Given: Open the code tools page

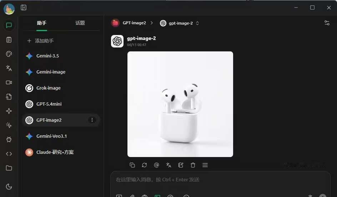Looking at the screenshot, I should click(9, 154).
